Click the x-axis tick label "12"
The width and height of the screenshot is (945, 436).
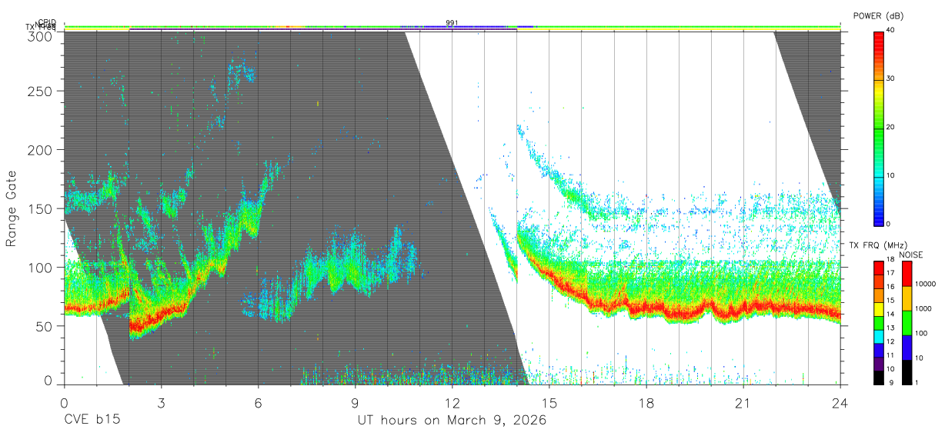pyautogui.click(x=452, y=403)
